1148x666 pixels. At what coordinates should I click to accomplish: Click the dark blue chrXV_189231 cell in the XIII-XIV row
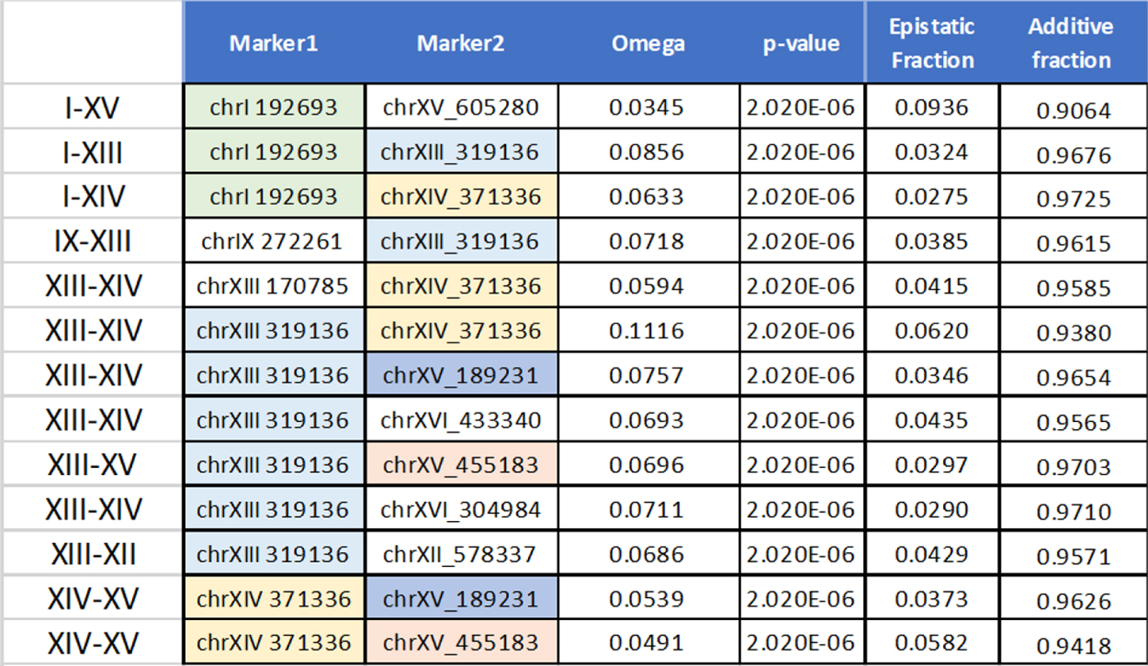coord(461,375)
